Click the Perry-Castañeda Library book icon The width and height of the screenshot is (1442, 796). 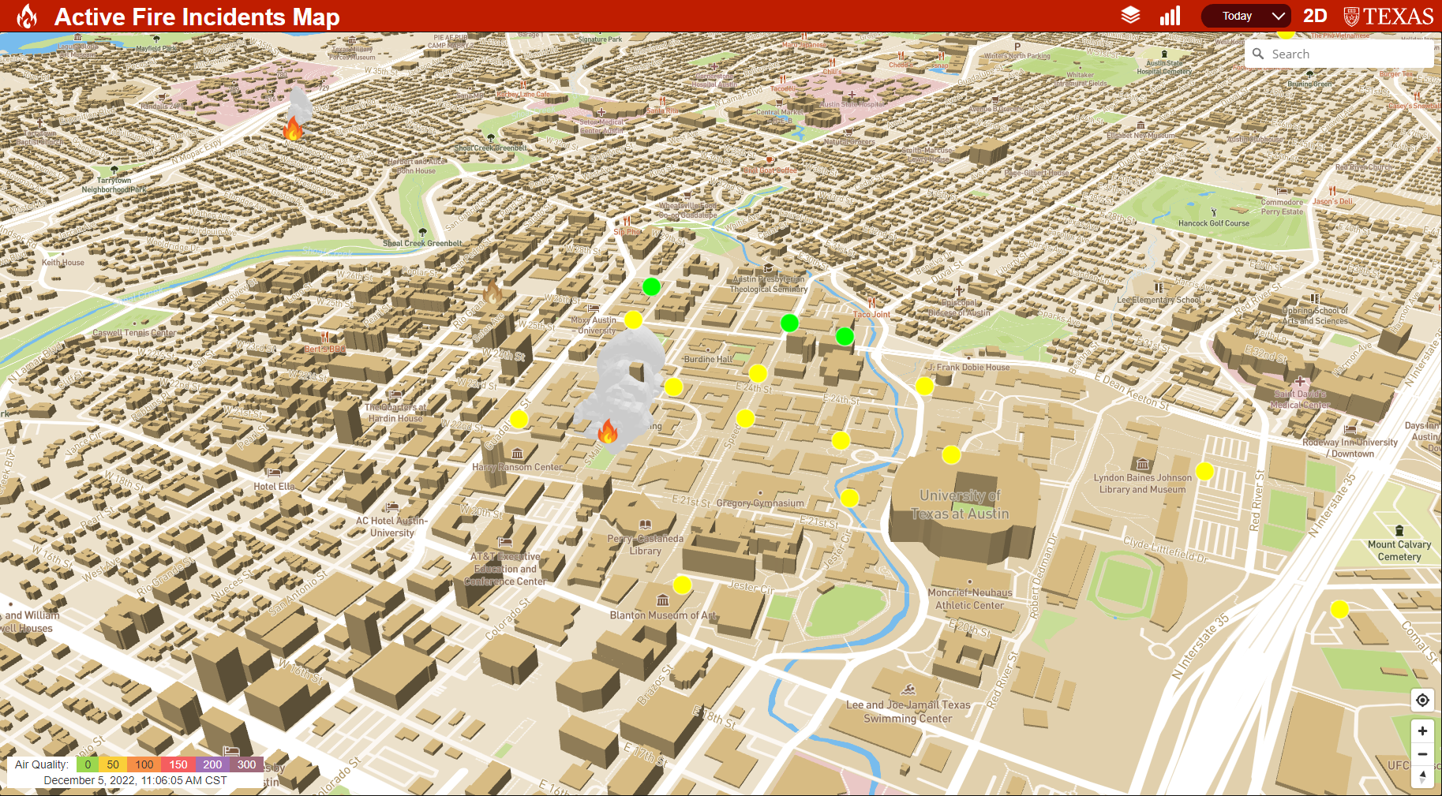point(645,525)
